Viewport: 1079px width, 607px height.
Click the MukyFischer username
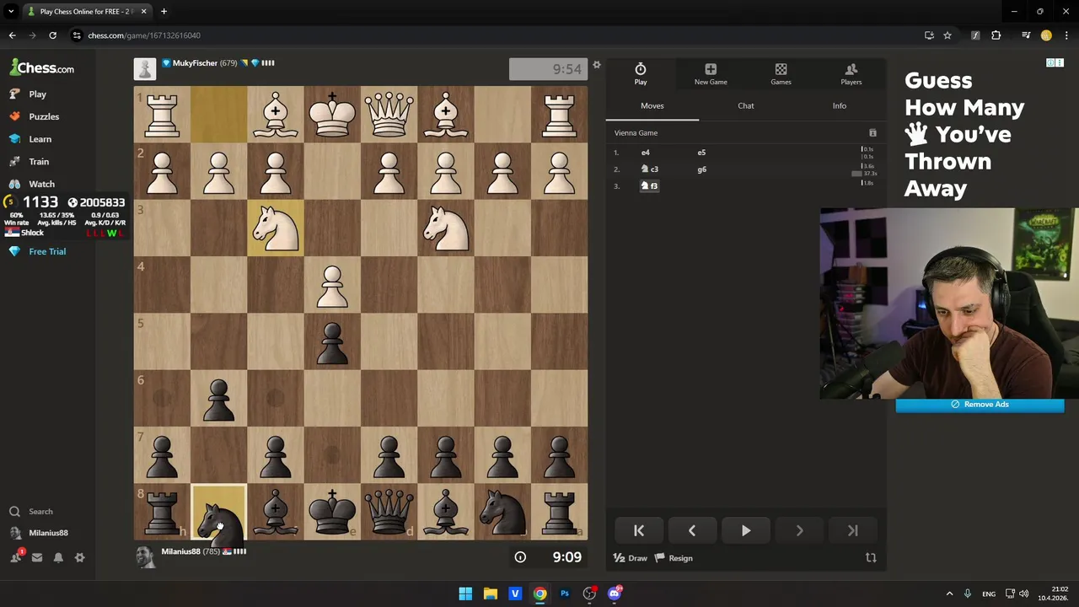195,63
